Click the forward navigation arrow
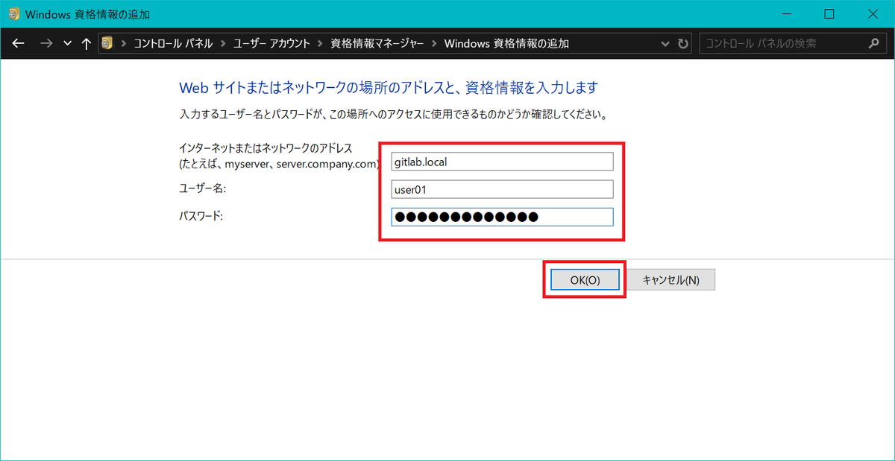 (x=46, y=43)
